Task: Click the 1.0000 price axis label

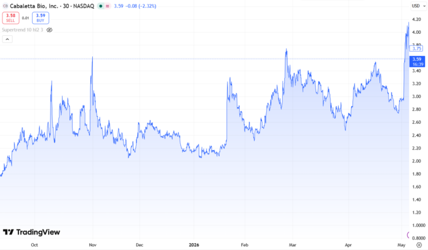Action: point(418,225)
